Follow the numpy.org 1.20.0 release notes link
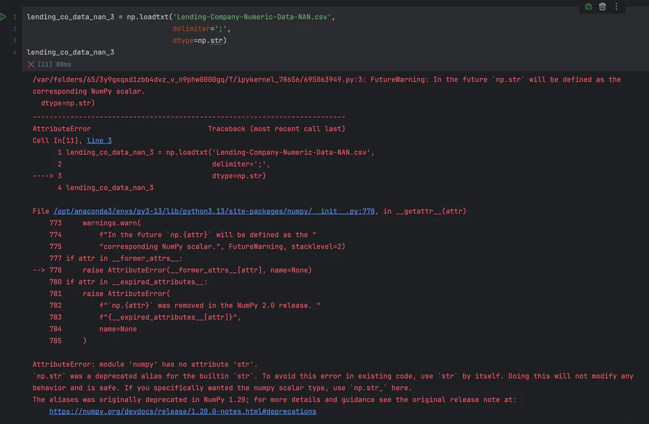This screenshot has height=424, width=649. (182, 411)
